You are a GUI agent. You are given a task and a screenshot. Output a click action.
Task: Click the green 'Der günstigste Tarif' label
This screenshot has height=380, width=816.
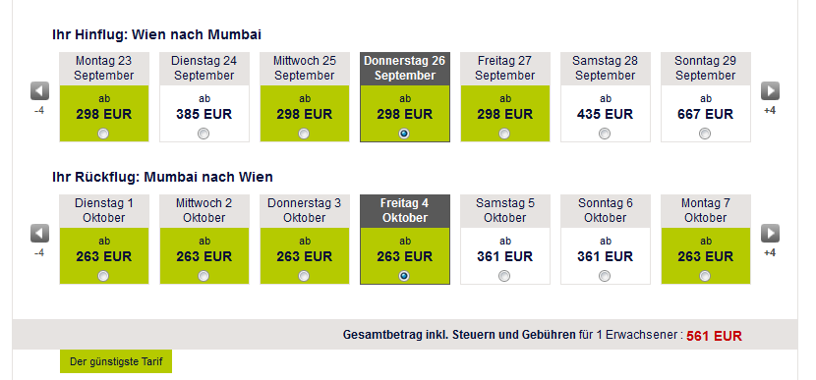(x=116, y=361)
